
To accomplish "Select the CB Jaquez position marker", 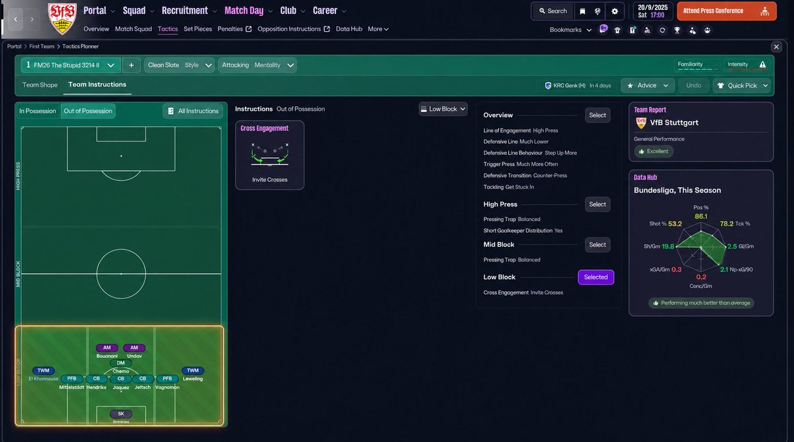I will tap(120, 379).
